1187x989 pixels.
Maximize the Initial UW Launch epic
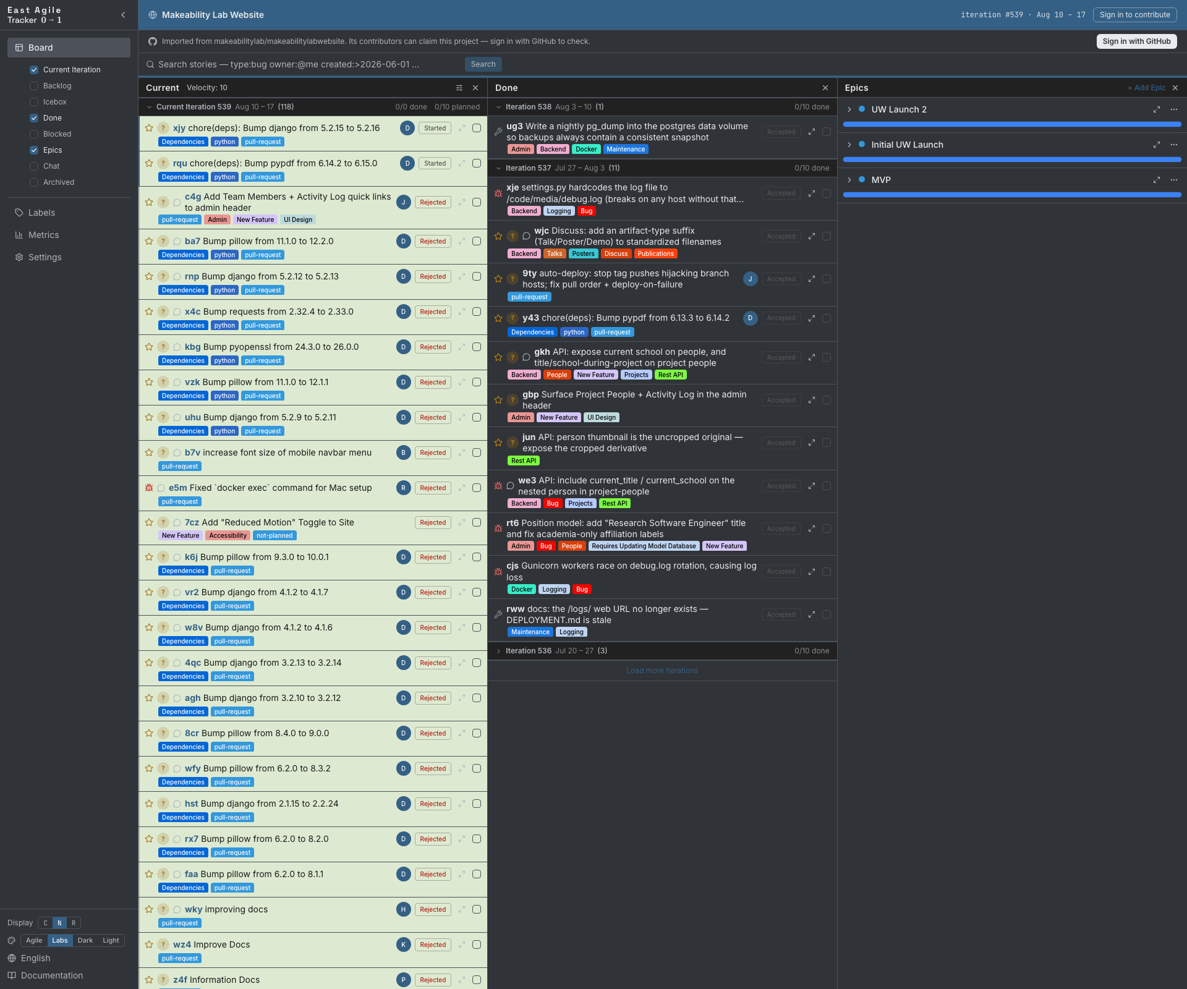(x=1157, y=145)
